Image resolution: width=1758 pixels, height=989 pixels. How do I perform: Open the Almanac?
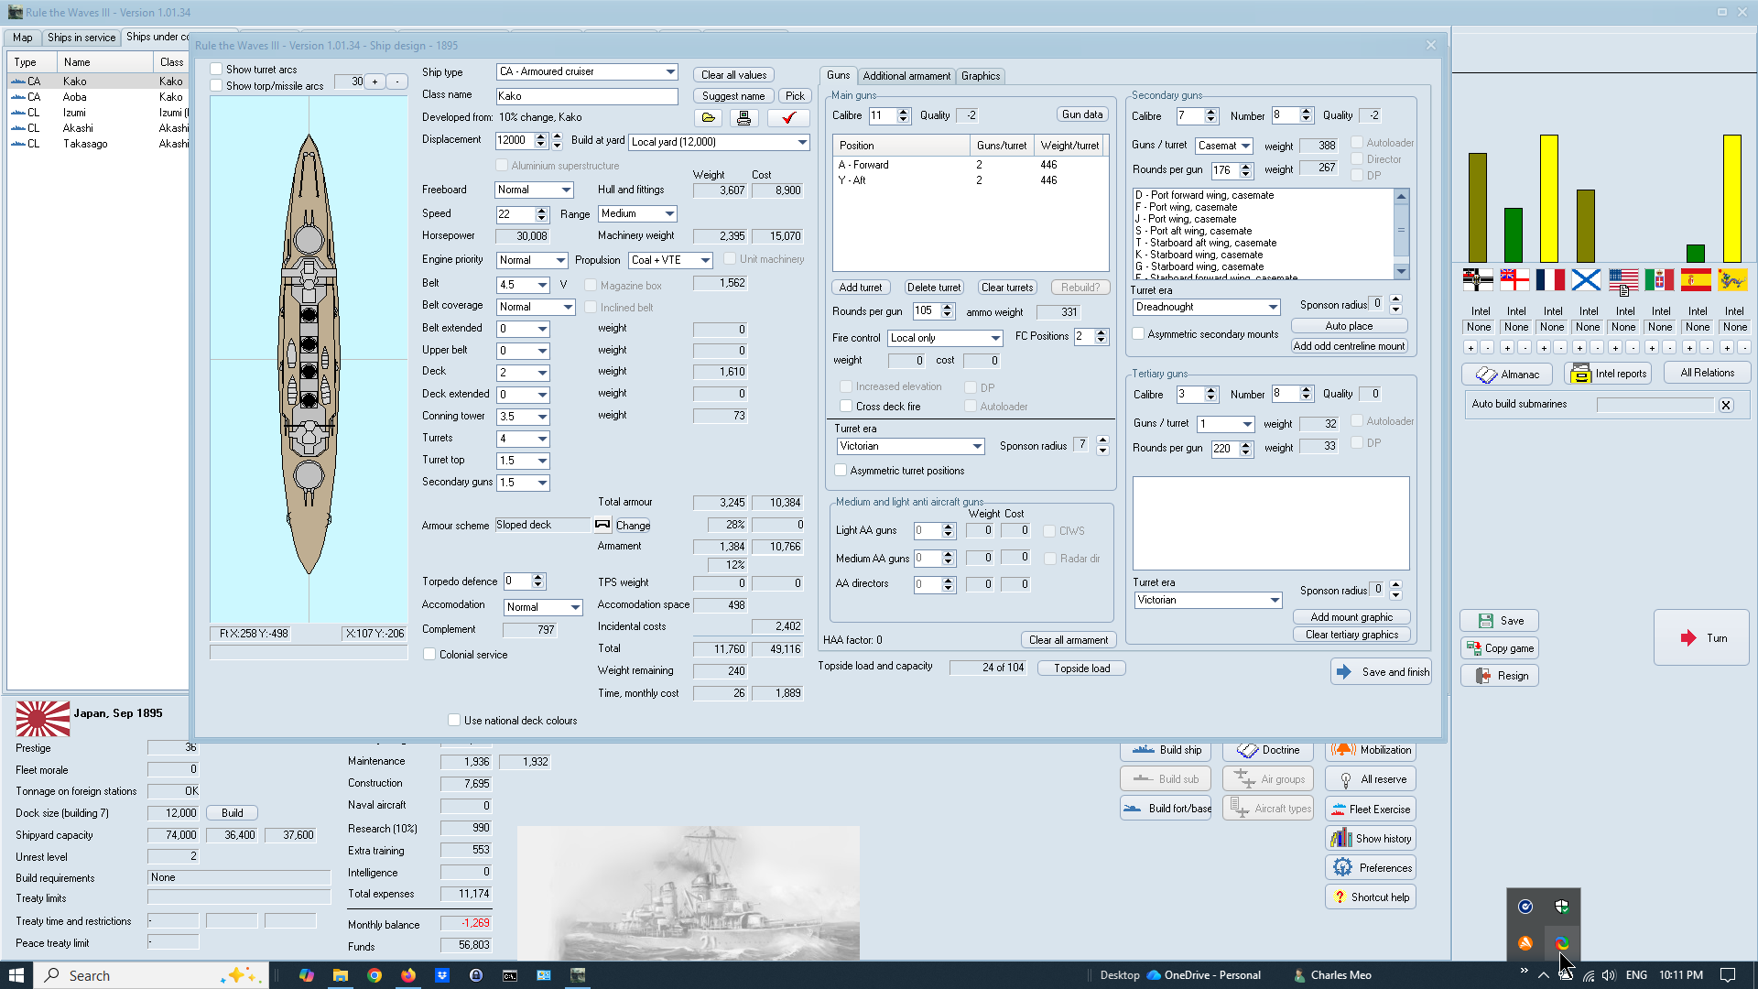click(1507, 374)
